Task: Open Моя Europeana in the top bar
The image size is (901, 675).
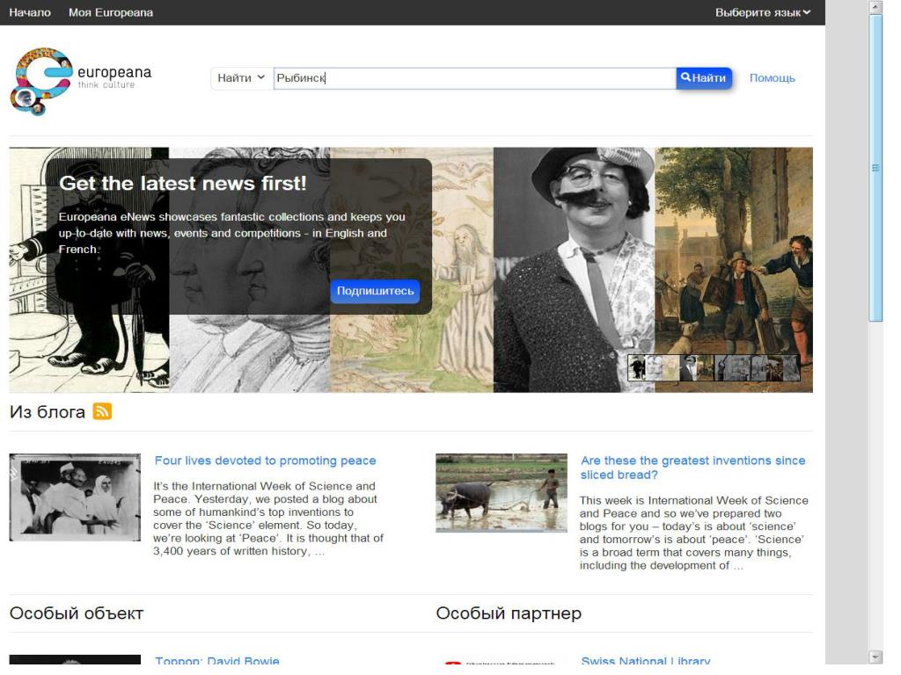Action: click(x=111, y=12)
